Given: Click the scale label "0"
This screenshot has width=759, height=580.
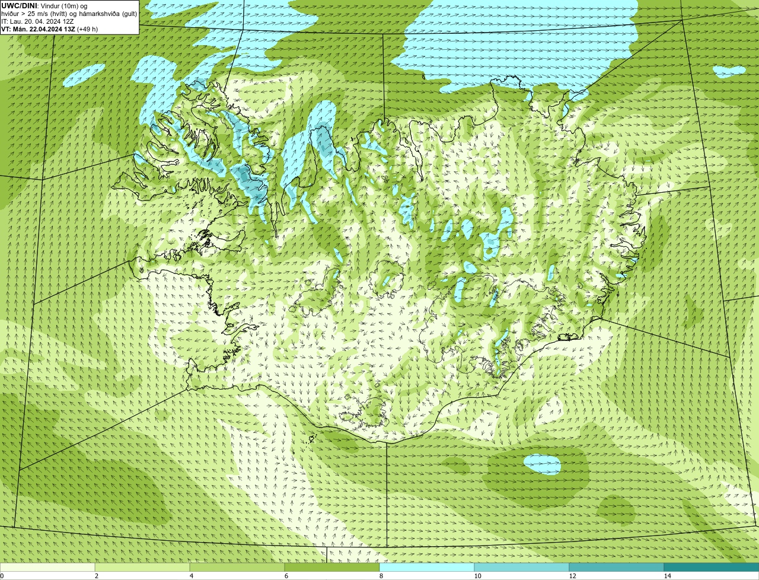Looking at the screenshot, I should click(x=2, y=576).
